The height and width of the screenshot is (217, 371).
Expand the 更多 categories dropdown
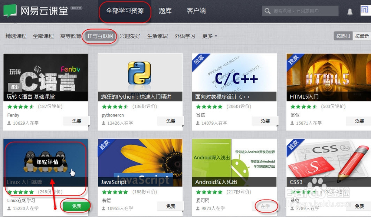coord(210,36)
